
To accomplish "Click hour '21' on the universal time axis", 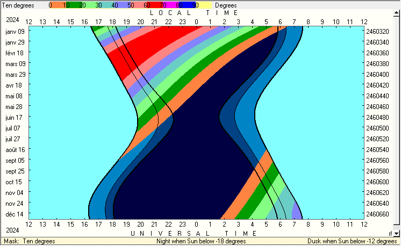I will tap(154, 225).
